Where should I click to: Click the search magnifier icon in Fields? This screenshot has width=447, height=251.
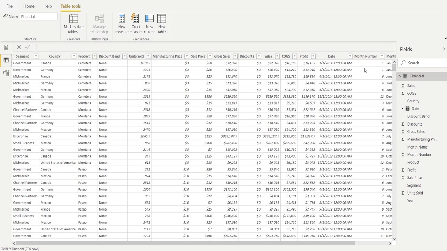pyautogui.click(x=403, y=63)
